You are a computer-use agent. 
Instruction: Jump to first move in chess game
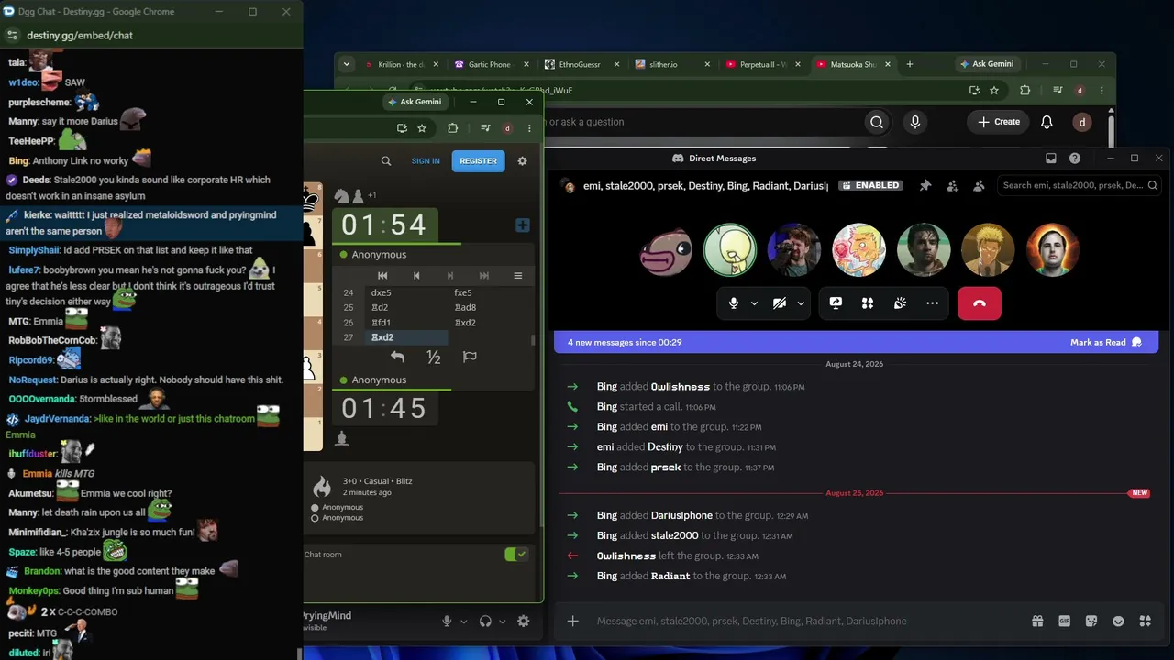pyautogui.click(x=382, y=276)
